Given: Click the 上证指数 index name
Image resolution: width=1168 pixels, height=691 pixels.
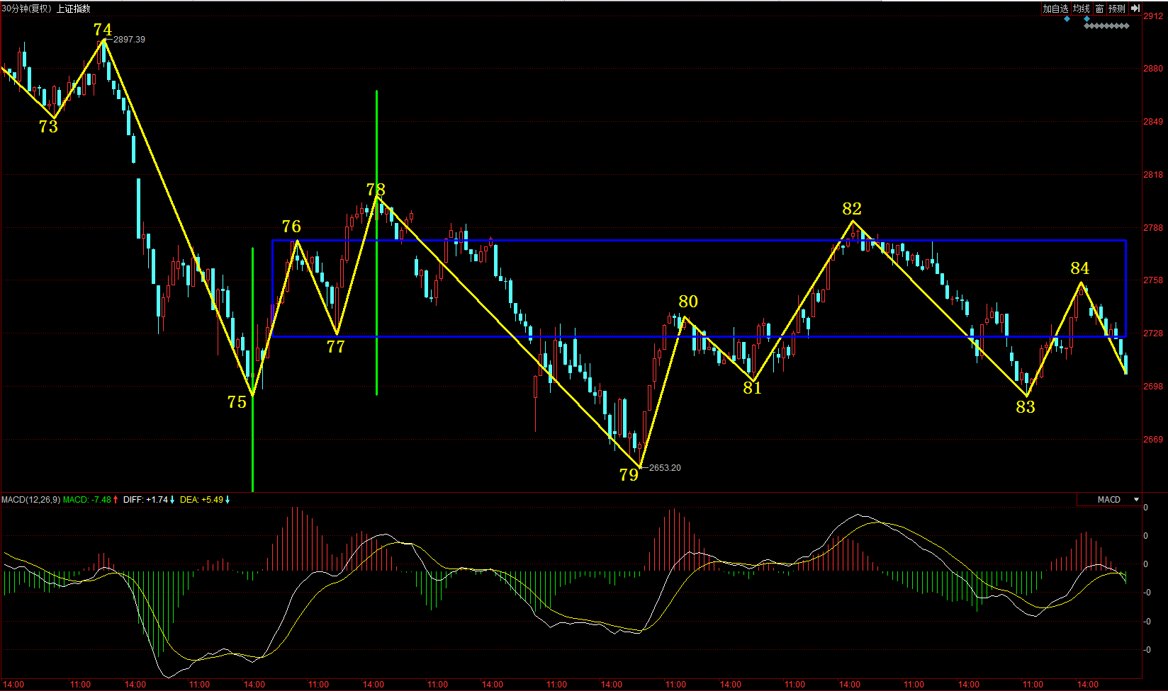Looking at the screenshot, I should (74, 8).
